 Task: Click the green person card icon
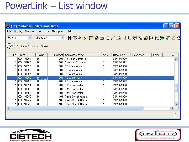pyautogui.click(x=162, y=38)
